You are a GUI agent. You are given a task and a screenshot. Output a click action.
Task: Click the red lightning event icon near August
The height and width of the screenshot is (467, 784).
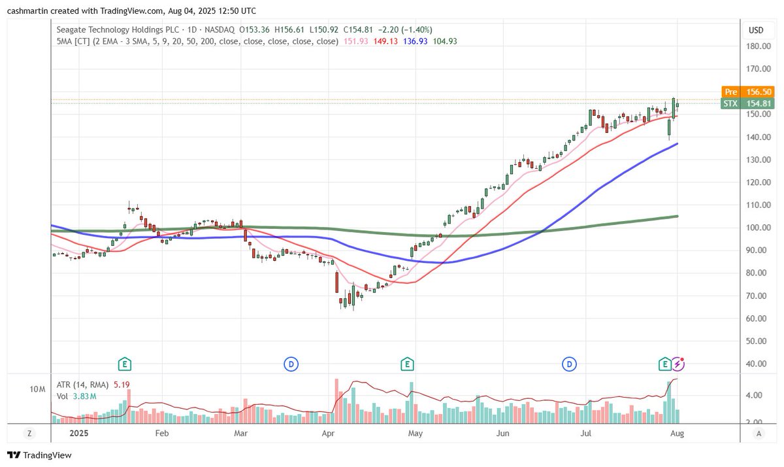coord(679,363)
